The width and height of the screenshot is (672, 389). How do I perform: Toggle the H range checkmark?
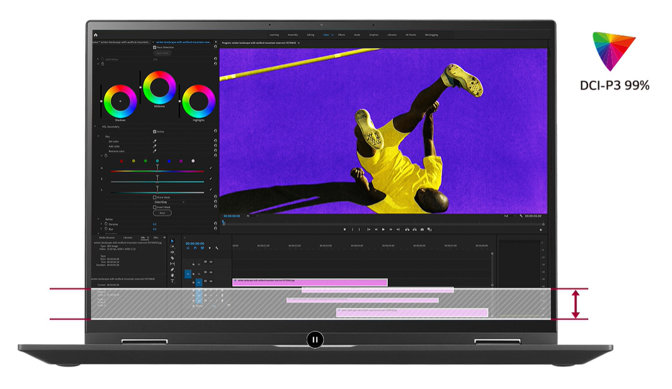[x=210, y=168]
